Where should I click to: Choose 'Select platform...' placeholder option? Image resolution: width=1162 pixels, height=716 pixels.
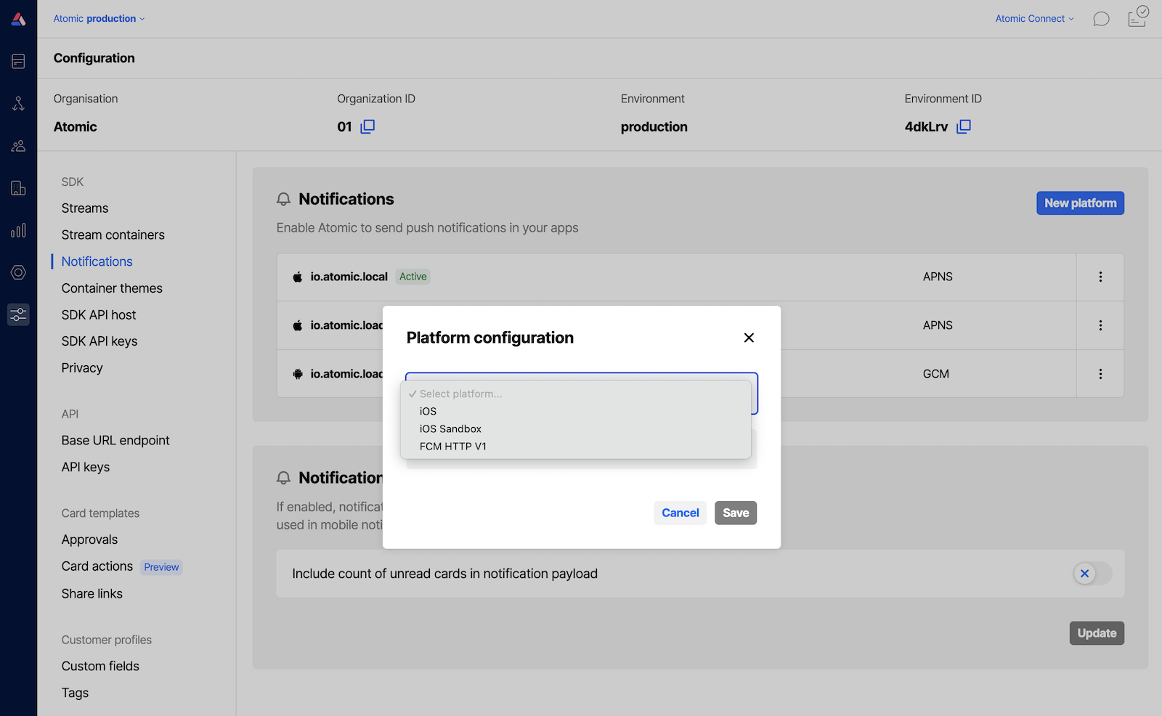click(x=575, y=394)
